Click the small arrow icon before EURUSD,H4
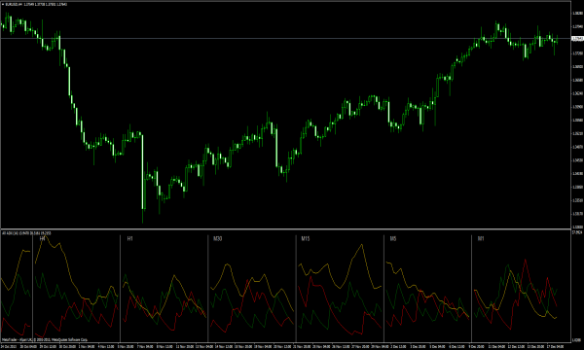This screenshot has height=350, width=584. tap(3, 4)
